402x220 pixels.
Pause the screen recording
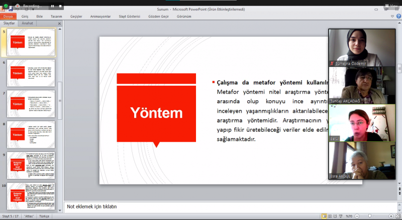[52, 6]
